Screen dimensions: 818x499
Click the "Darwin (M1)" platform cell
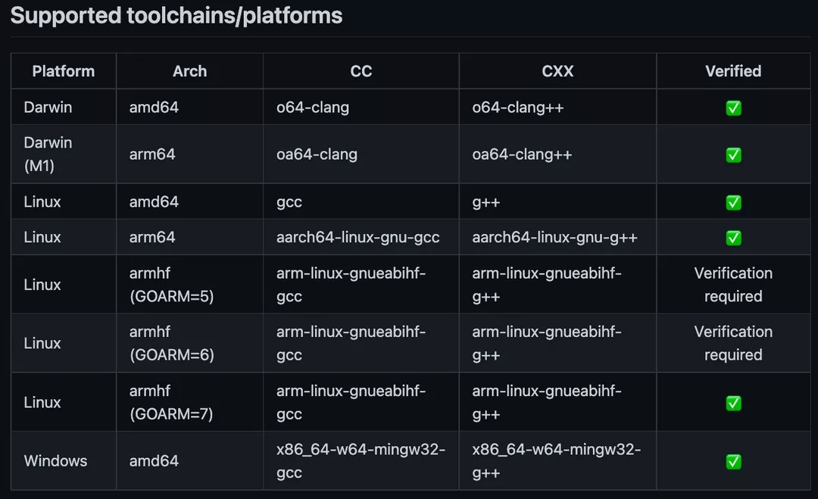(48, 154)
